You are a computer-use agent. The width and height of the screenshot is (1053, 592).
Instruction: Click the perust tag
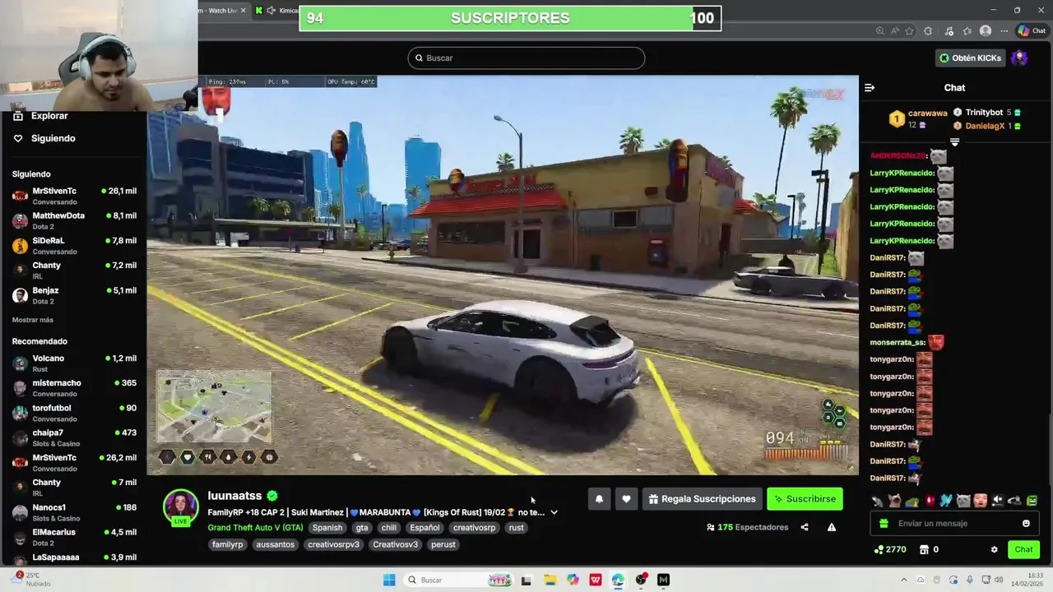[x=443, y=544]
